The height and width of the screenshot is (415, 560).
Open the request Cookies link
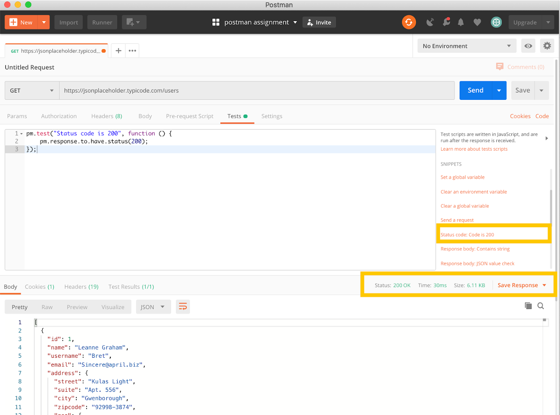pyautogui.click(x=520, y=116)
